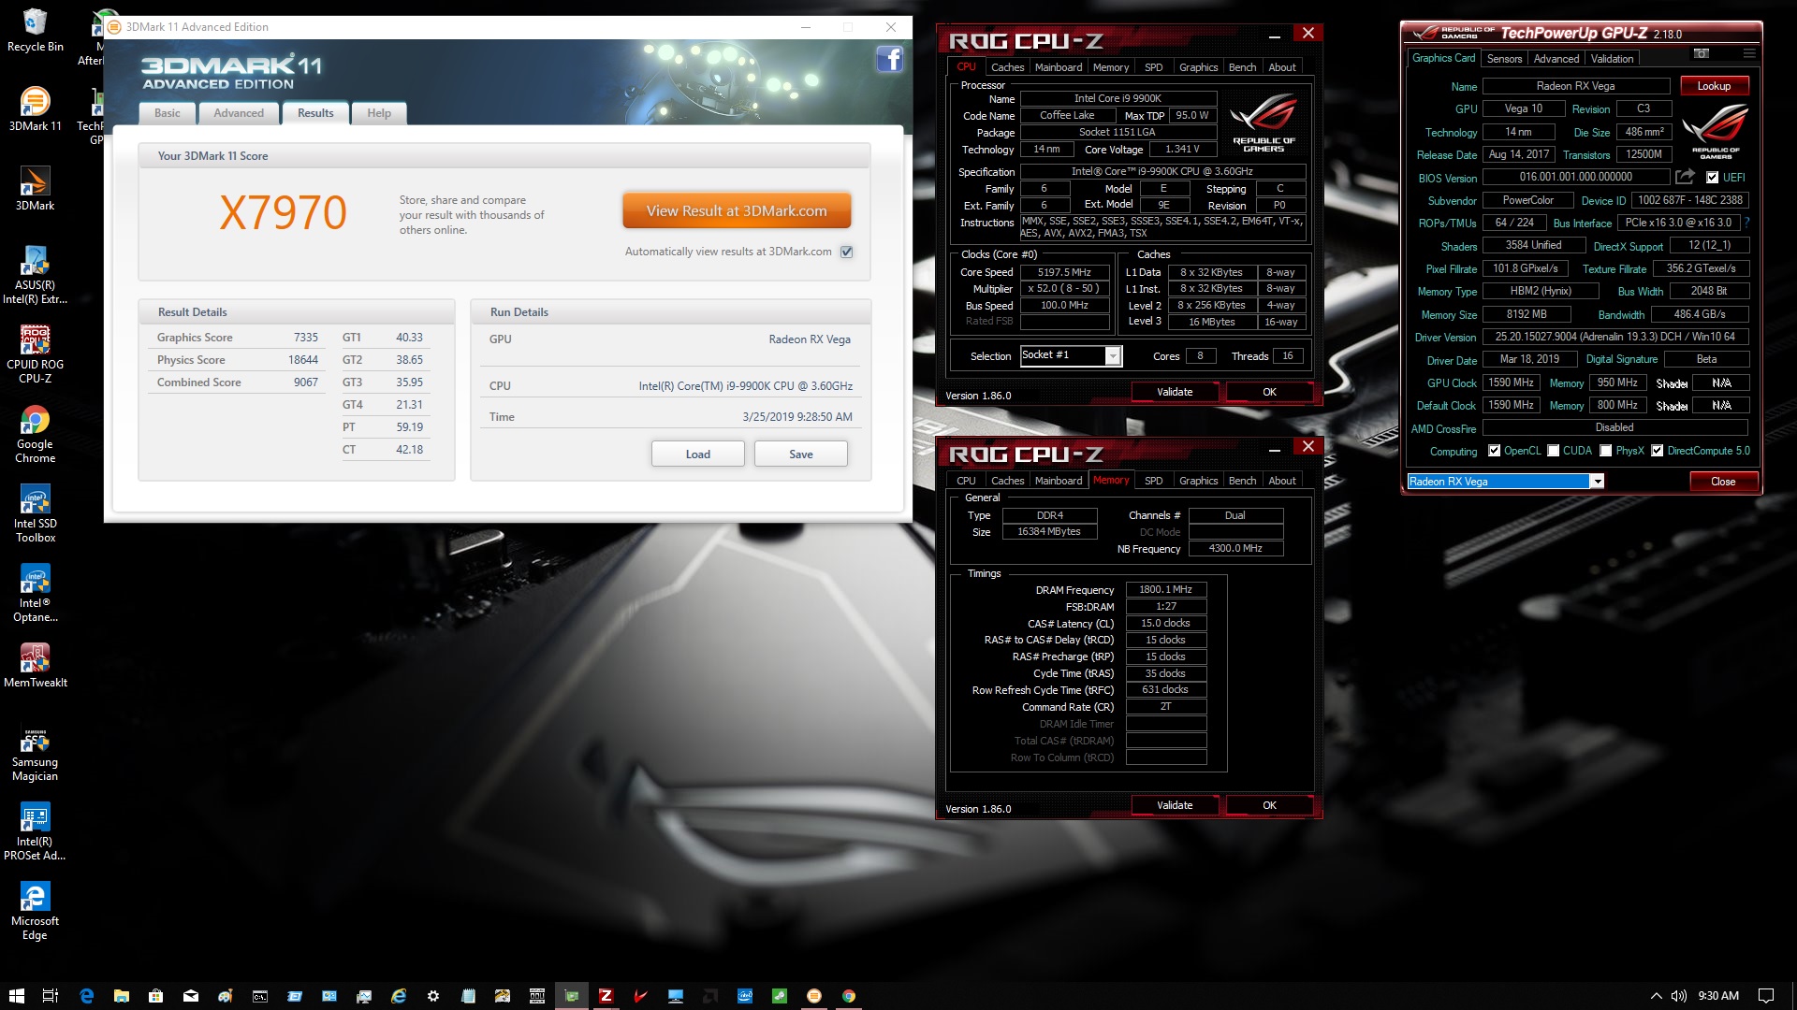The height and width of the screenshot is (1010, 1797).
Task: Click the DRAM Frequency 1800.1 MHz field
Action: click(1166, 590)
